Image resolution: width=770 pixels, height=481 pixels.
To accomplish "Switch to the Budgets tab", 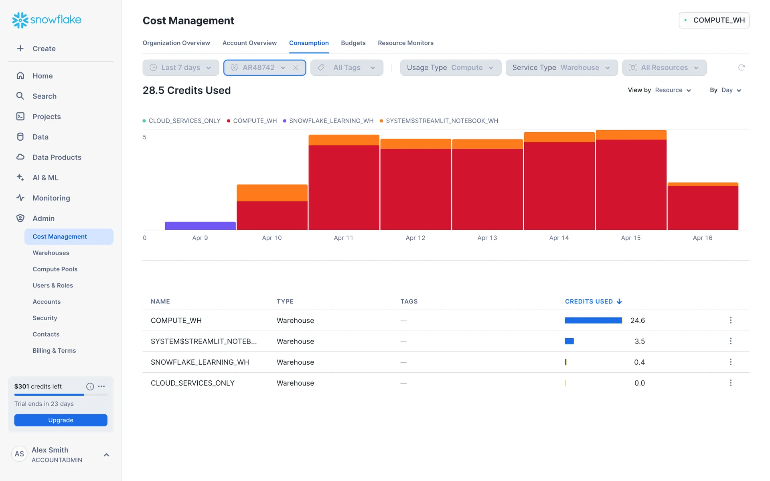I will pyautogui.click(x=353, y=43).
